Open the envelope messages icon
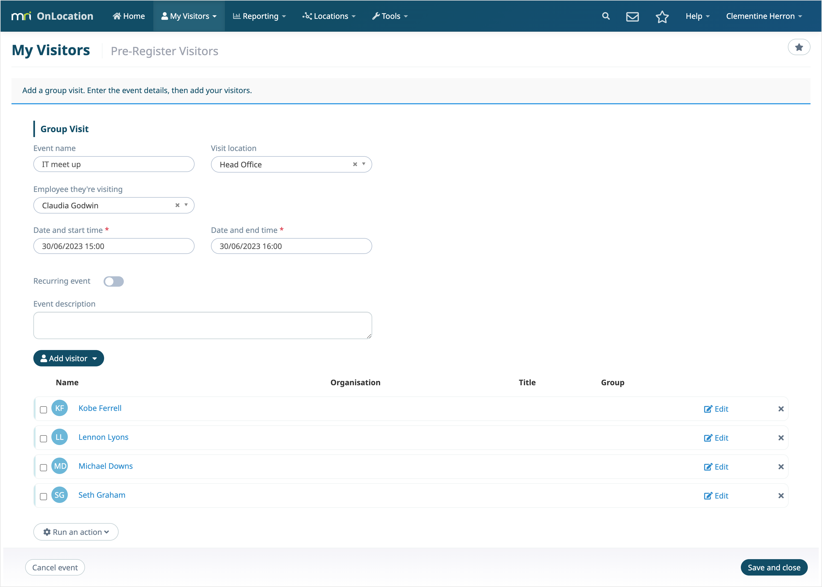The image size is (822, 587). [632, 16]
